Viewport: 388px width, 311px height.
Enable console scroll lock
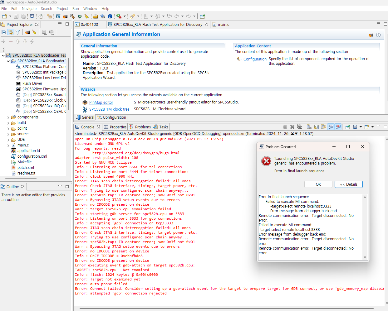tap(316, 127)
